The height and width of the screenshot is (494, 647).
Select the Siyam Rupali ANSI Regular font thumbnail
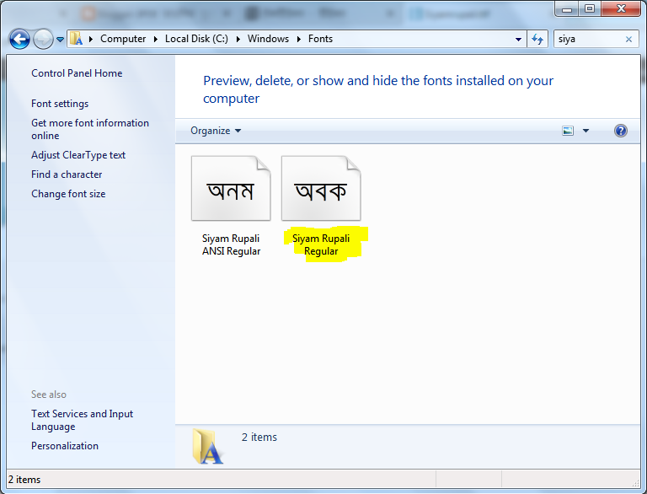pyautogui.click(x=231, y=188)
